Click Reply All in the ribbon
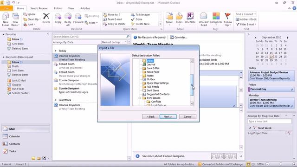Viewport: 297px width, 167px height. coord(68,19)
